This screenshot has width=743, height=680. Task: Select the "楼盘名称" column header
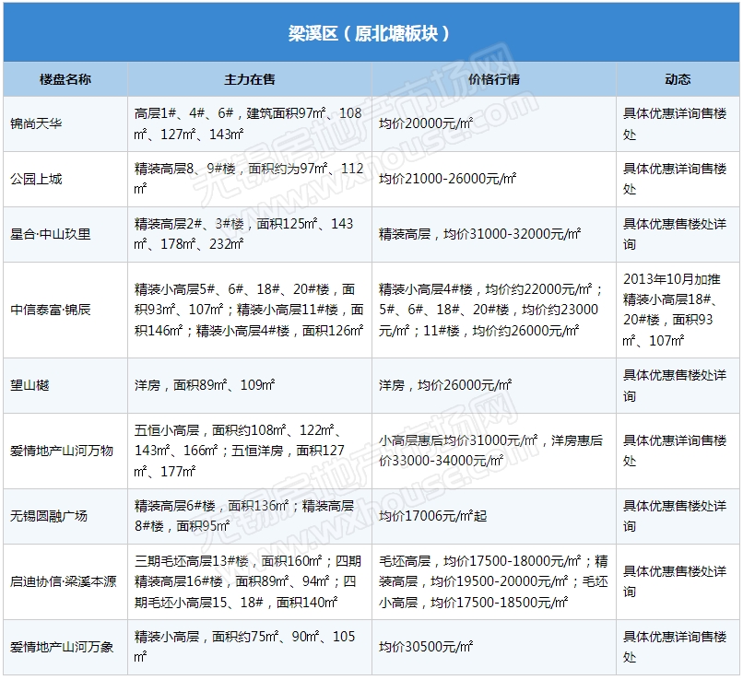[x=65, y=79]
